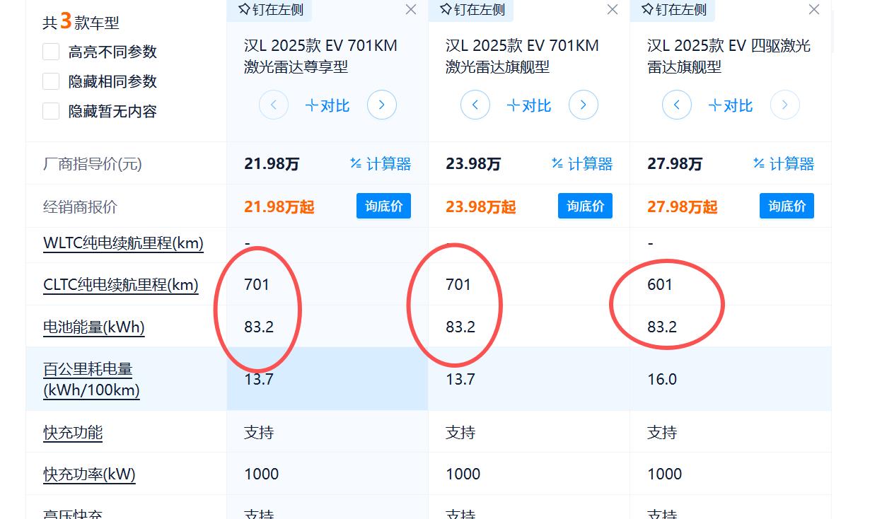Screen dimensions: 870x519
Task: Open the 电池能量(kWh) parameter explanation
Action: point(93,327)
